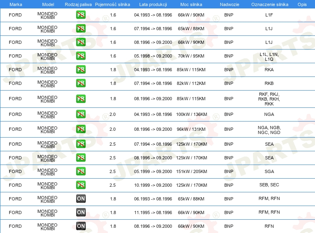
Task: Click the power value 70kW / 95KM
Action: [x=191, y=56]
